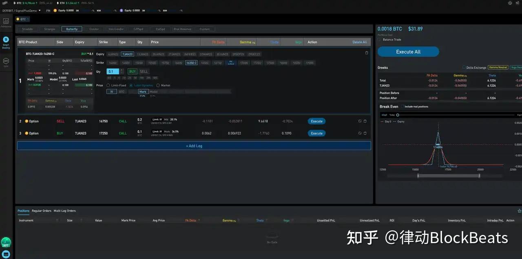522x259 pixels.
Task: Click the Size column sort icon
Action: [82, 220]
